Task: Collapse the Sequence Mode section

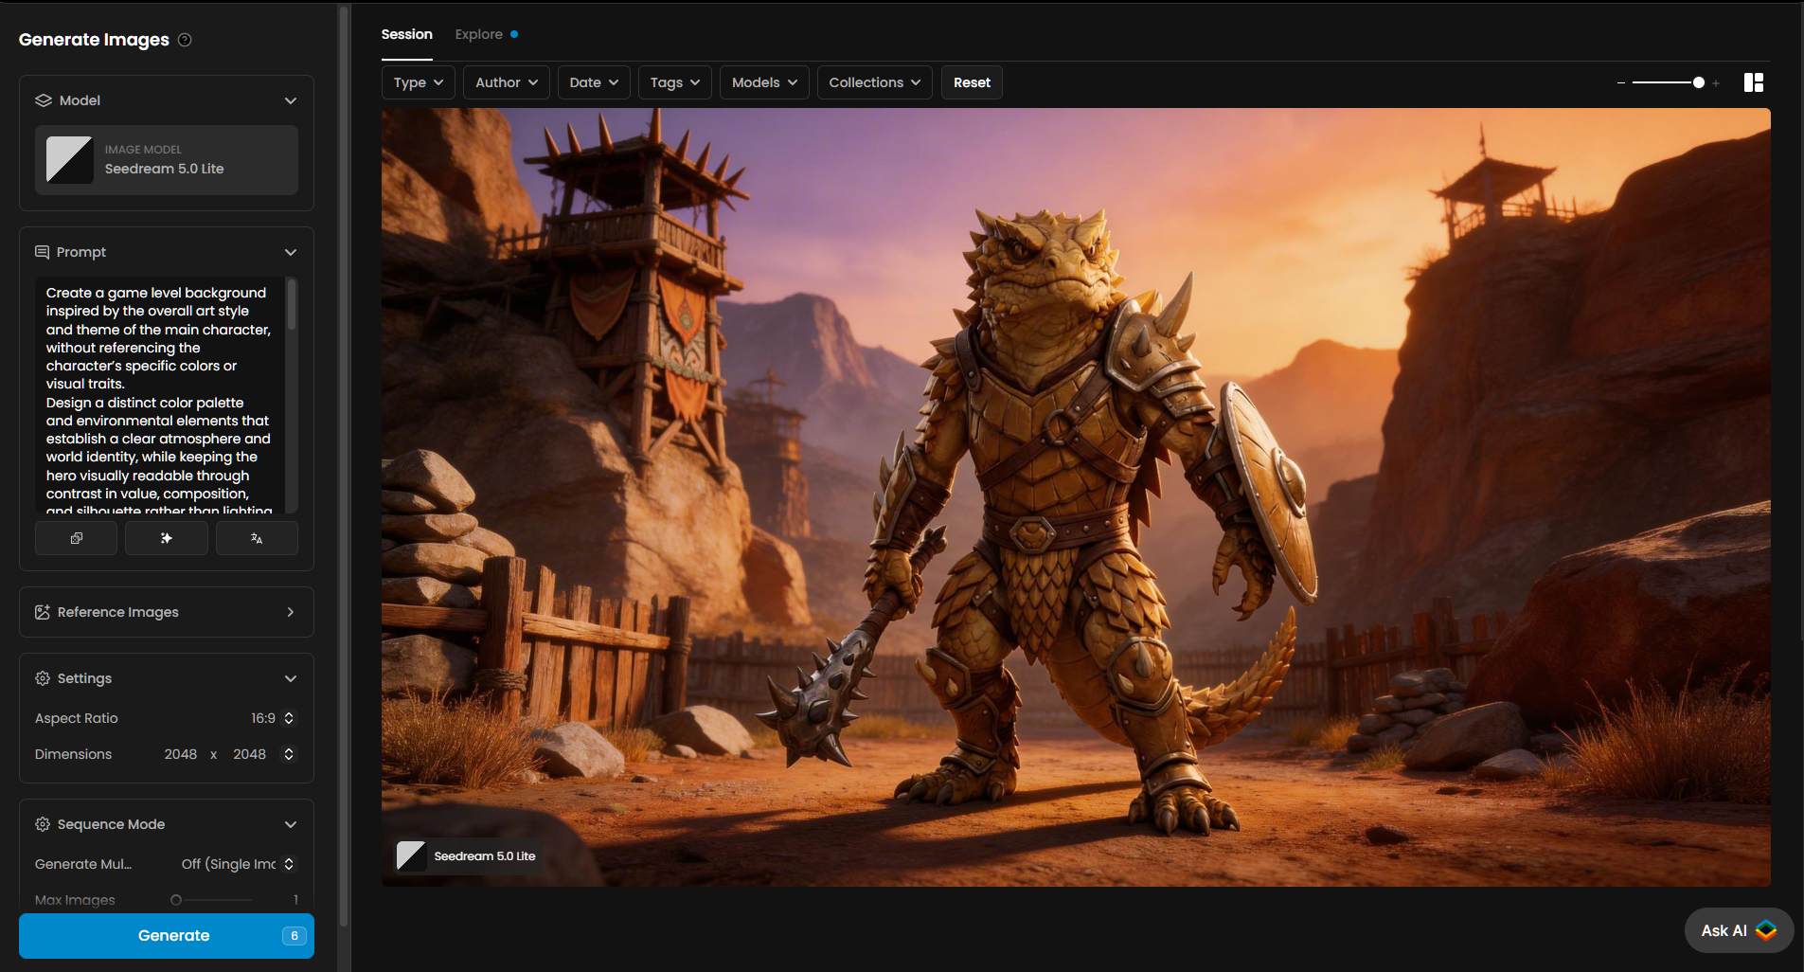Action: [290, 824]
